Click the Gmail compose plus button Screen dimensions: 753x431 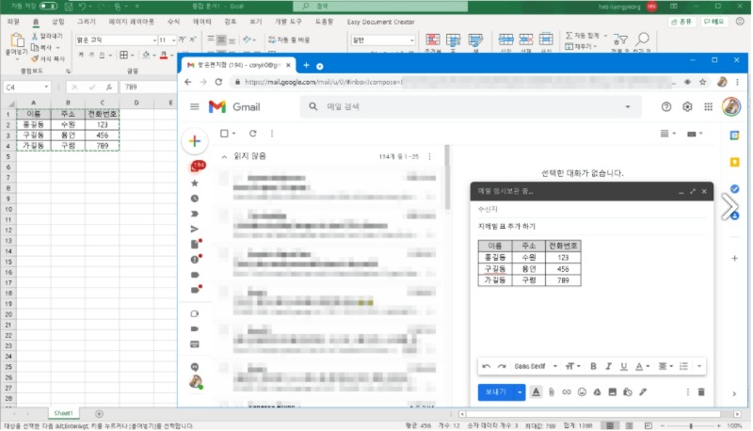pyautogui.click(x=195, y=141)
